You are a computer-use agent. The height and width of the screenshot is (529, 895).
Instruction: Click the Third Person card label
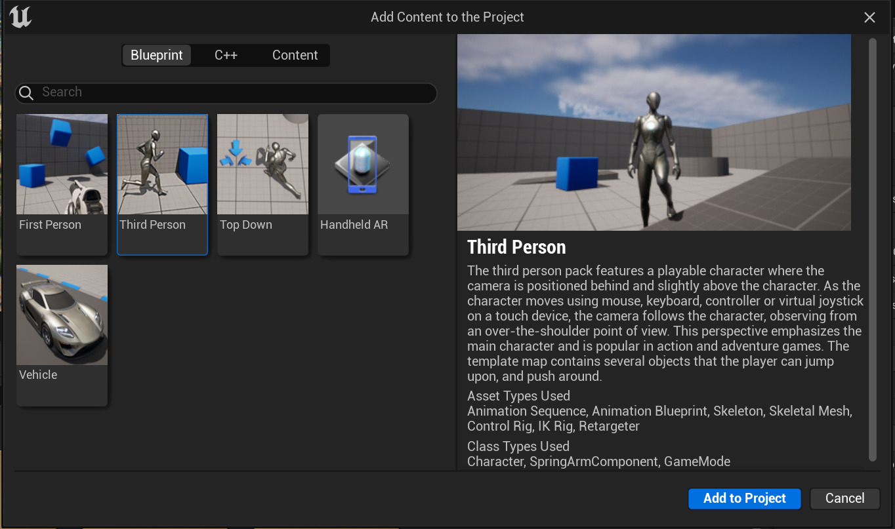click(152, 225)
